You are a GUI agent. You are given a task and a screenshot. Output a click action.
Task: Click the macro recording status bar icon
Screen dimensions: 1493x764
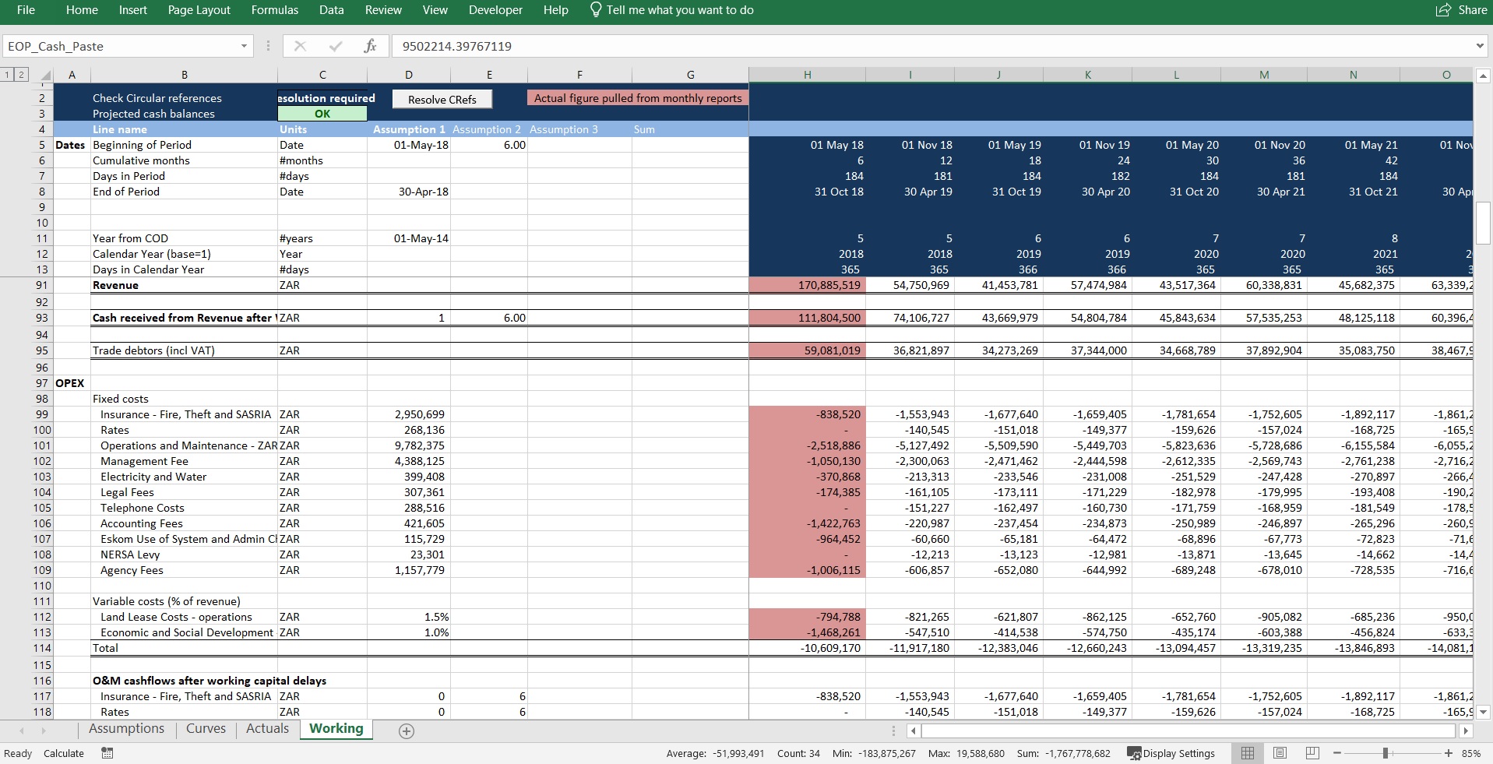click(107, 753)
